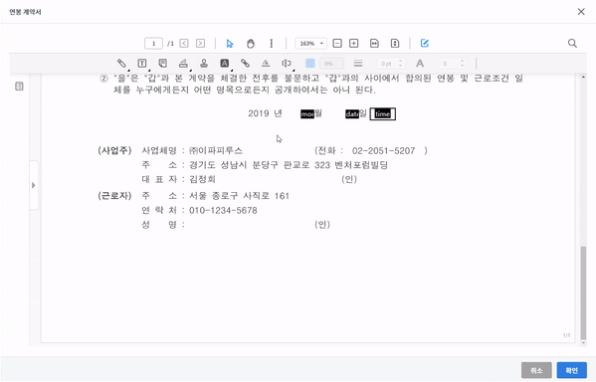Select the signature stamp tool
This screenshot has width=596, height=382.
pyautogui.click(x=183, y=63)
